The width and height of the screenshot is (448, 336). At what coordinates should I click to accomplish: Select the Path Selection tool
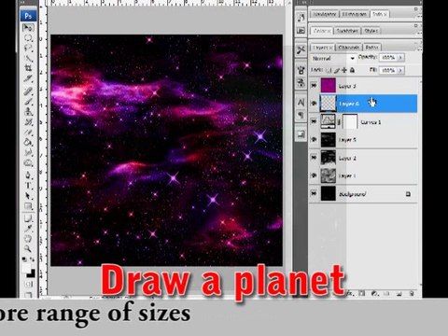tap(28, 196)
